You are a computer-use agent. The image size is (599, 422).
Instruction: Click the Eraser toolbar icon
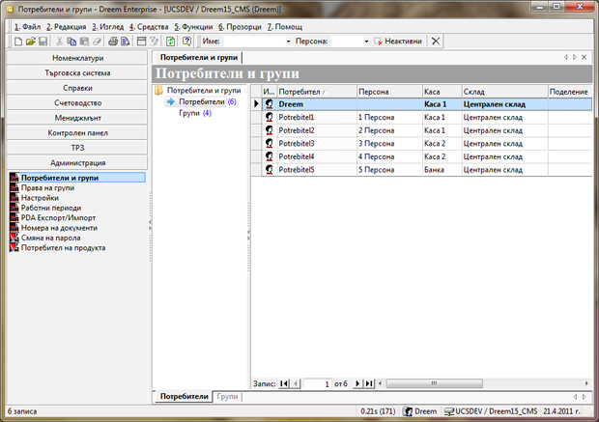tap(97, 42)
